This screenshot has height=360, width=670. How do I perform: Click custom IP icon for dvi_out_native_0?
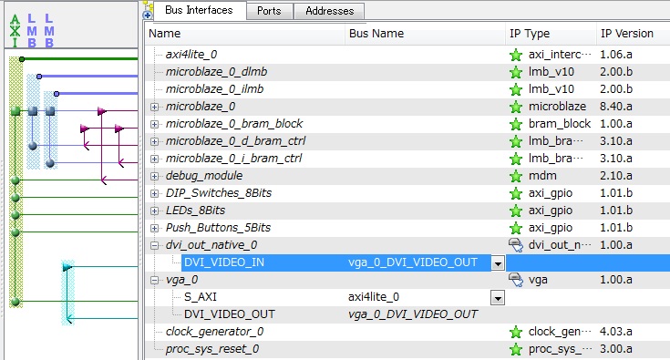pos(516,245)
